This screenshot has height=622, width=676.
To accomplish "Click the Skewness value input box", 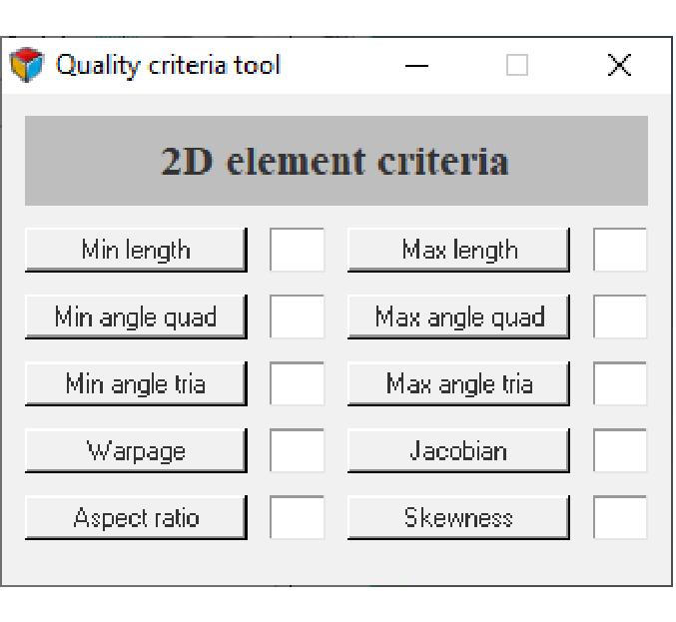I will click(620, 518).
